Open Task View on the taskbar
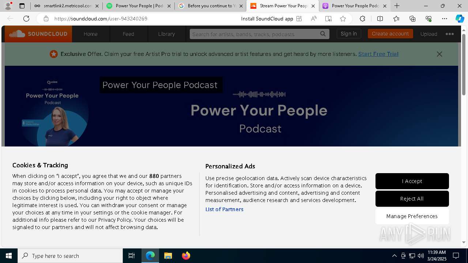Image resolution: width=468 pixels, height=263 pixels. 132,256
